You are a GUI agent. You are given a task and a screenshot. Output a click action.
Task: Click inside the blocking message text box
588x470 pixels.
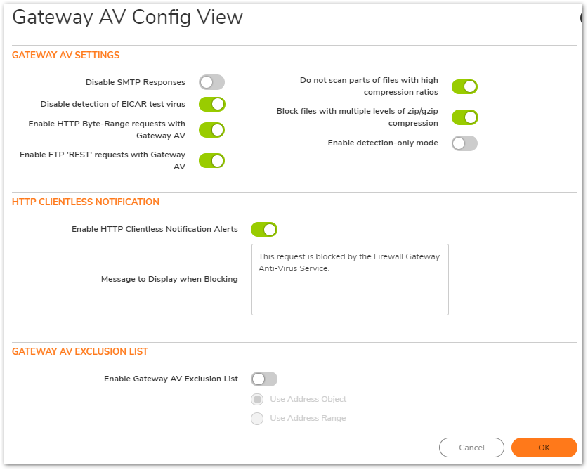[350, 280]
